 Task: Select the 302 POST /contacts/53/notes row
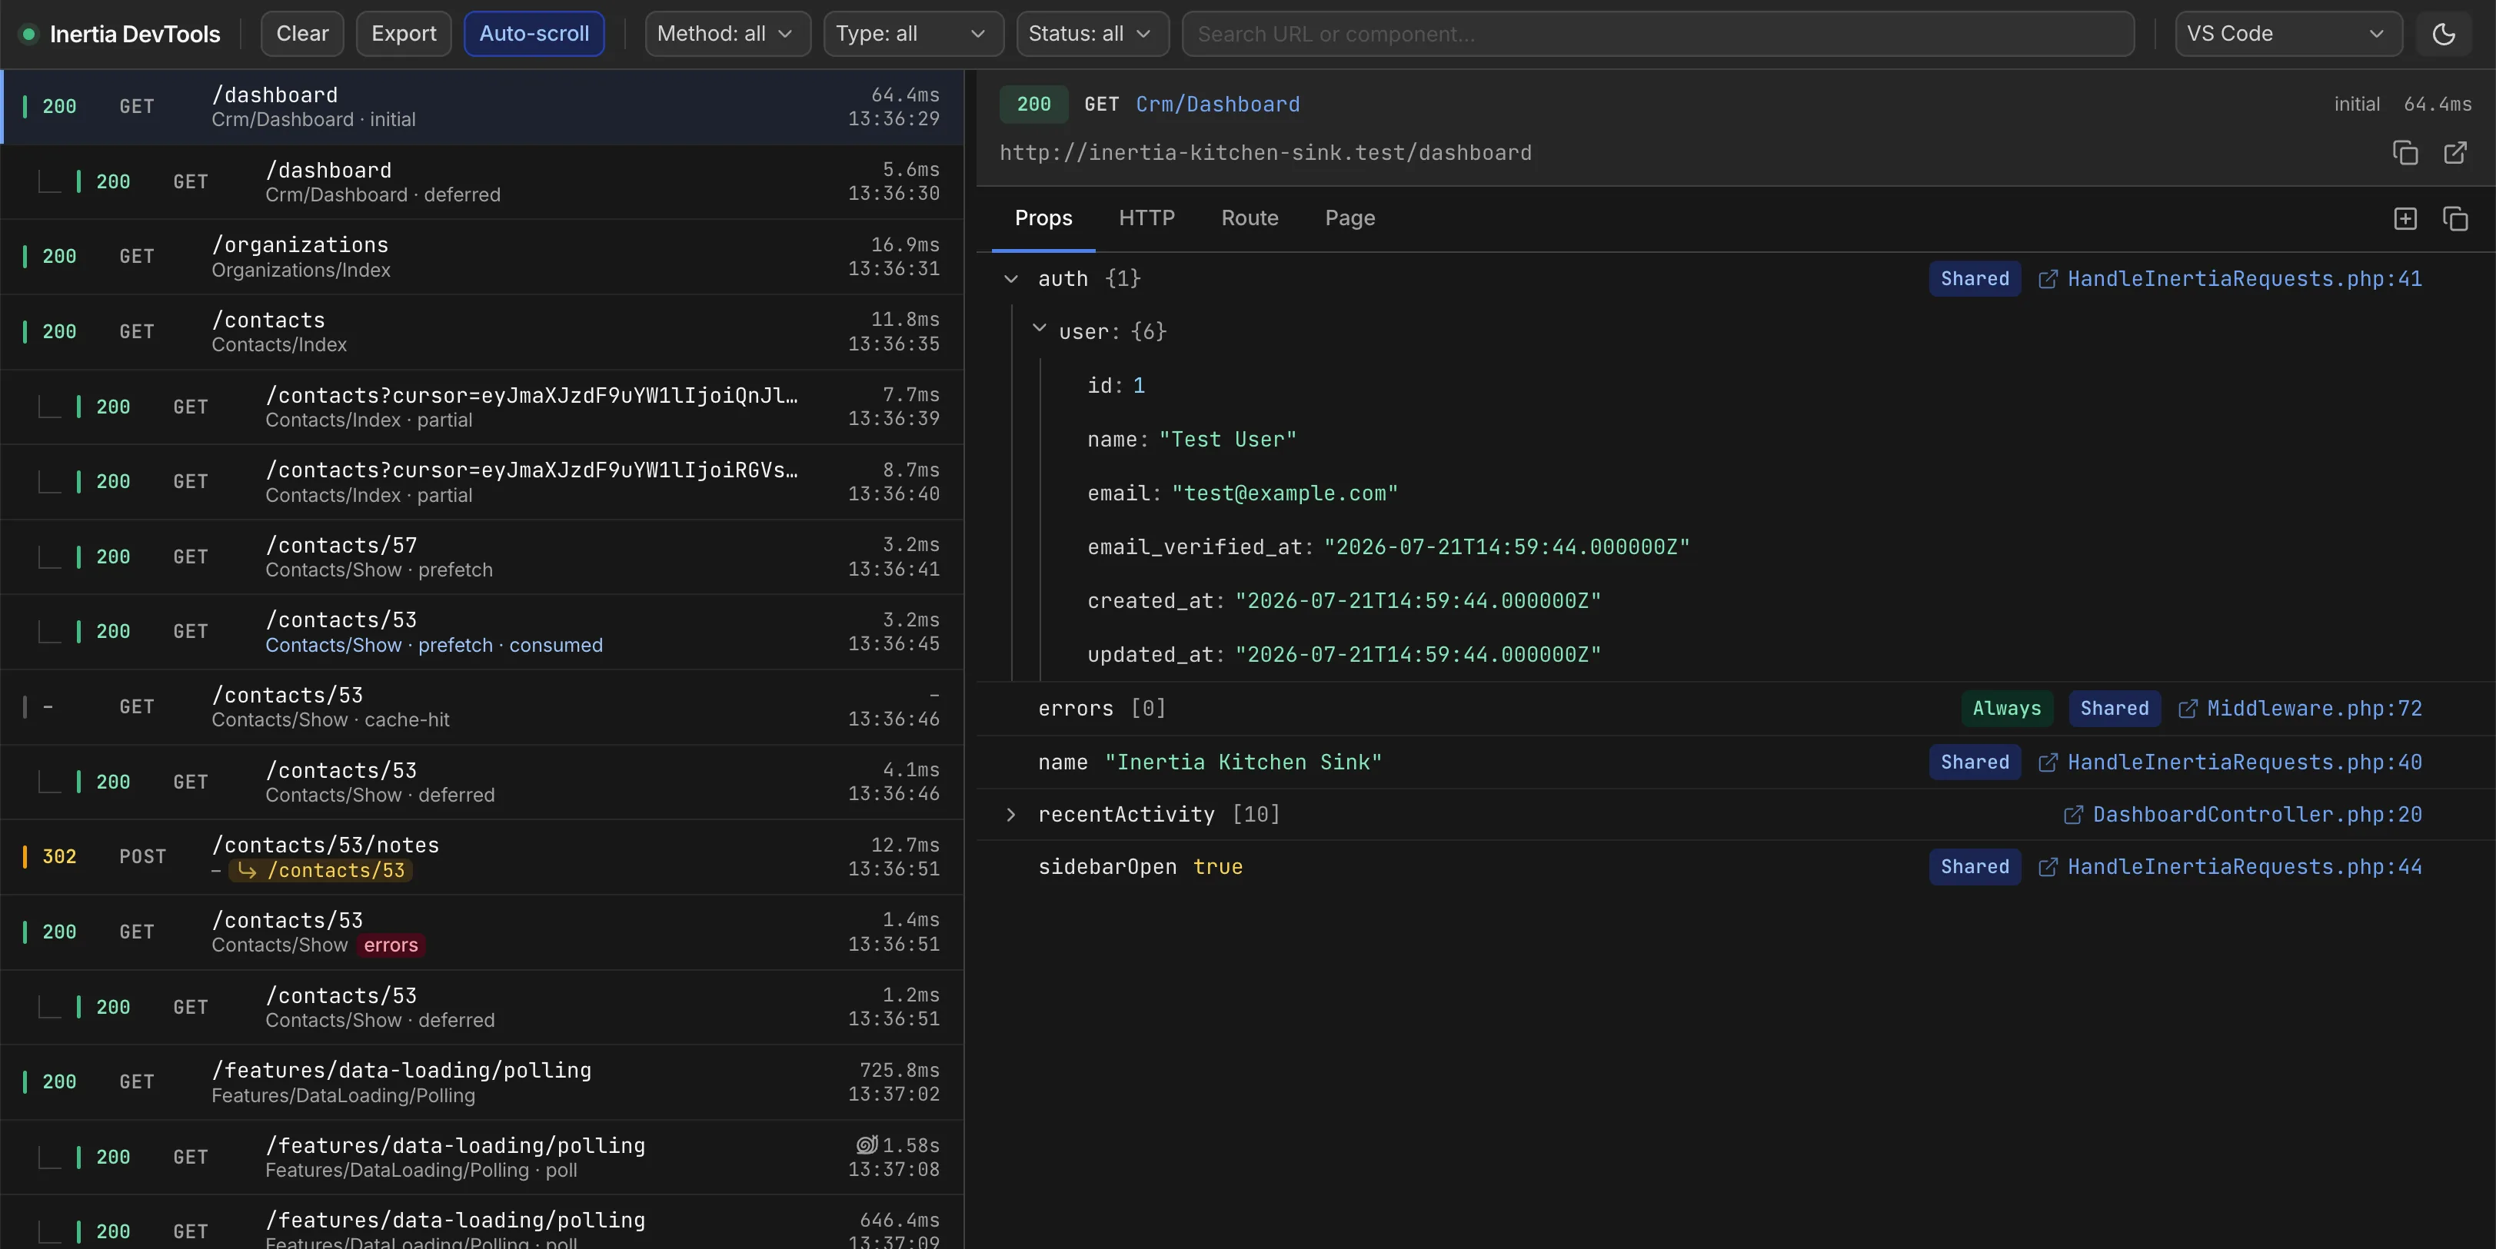click(x=481, y=857)
